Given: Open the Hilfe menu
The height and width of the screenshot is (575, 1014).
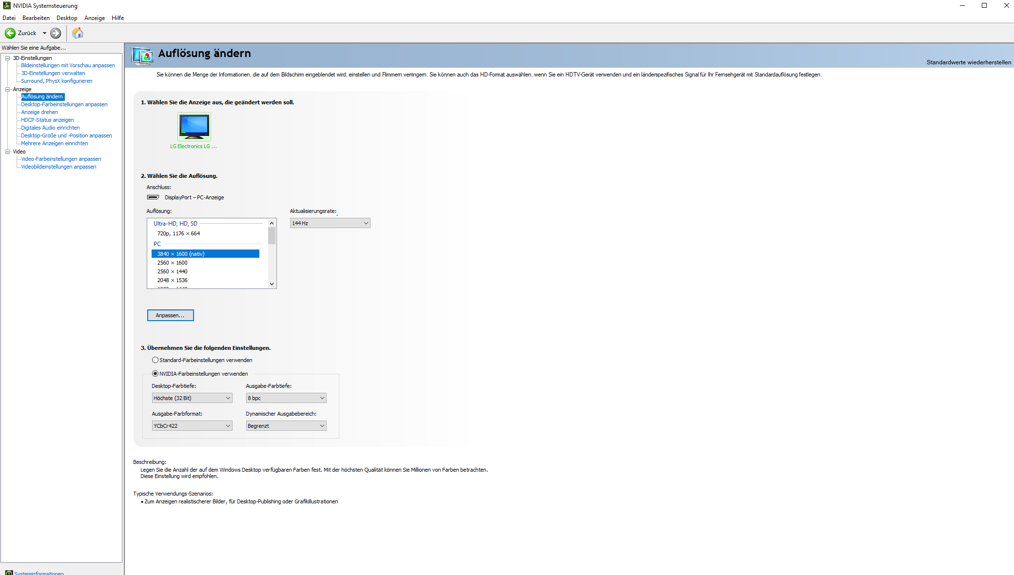Looking at the screenshot, I should click(117, 18).
